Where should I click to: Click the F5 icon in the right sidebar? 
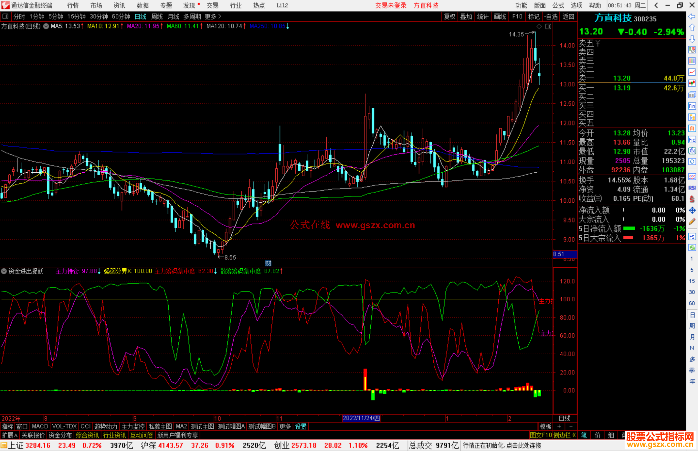click(x=692, y=237)
